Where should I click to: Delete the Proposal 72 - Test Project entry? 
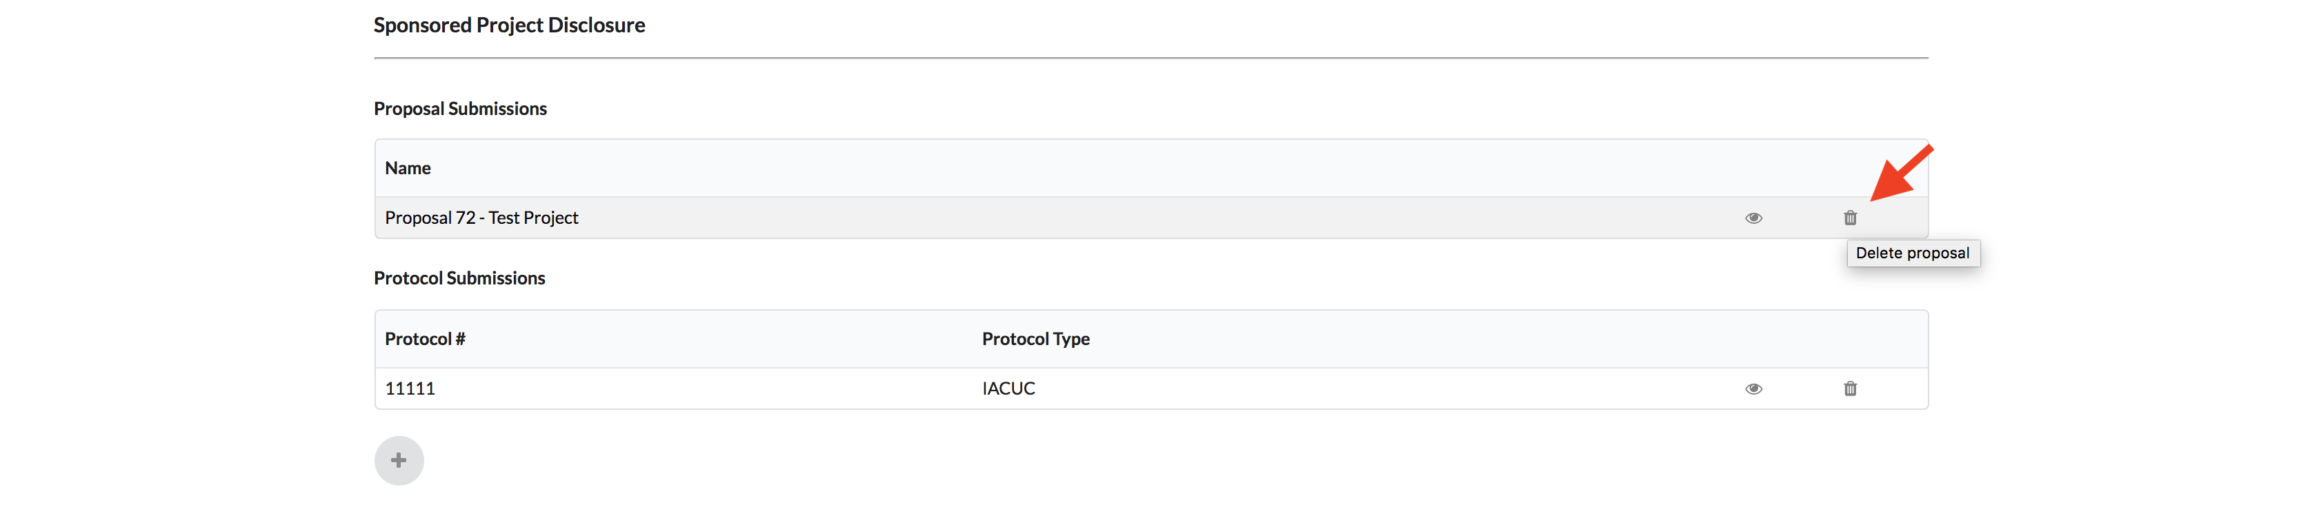(1850, 218)
